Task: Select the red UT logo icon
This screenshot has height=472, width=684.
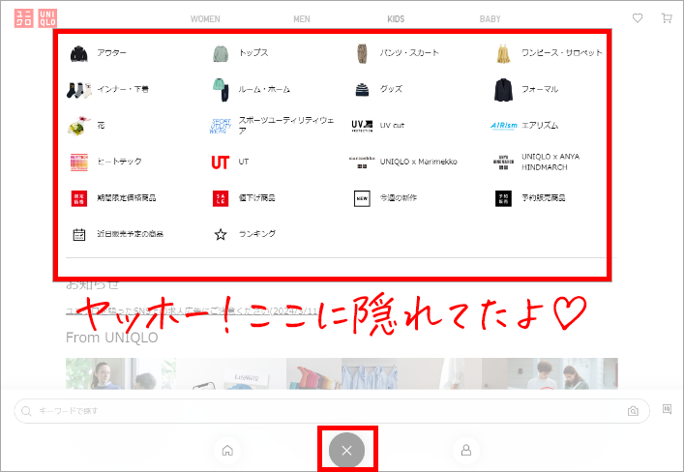Action: pyautogui.click(x=221, y=162)
